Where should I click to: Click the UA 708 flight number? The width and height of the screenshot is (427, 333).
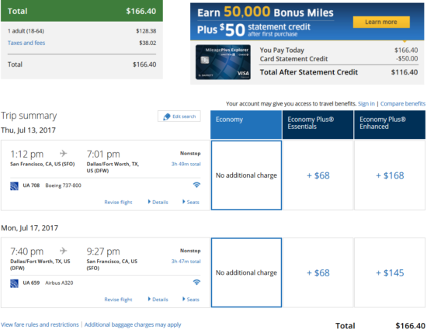click(x=31, y=186)
